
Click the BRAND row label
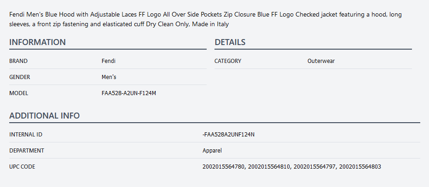tap(18, 61)
